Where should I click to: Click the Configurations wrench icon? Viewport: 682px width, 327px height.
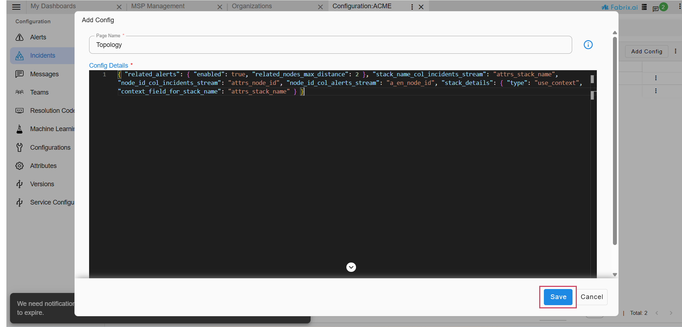[x=20, y=147]
